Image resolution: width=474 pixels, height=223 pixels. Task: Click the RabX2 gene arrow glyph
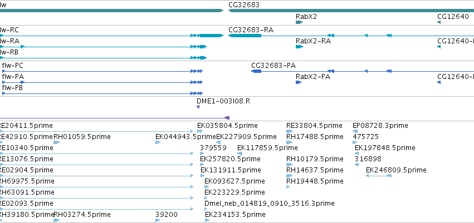(299, 22)
